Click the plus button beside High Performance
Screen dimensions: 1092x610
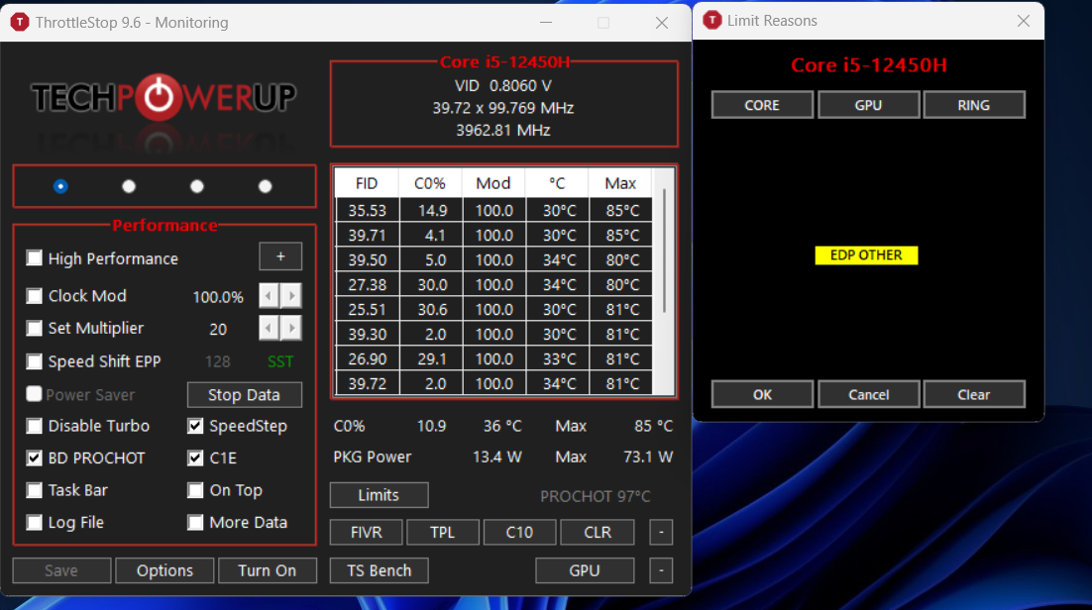[280, 256]
